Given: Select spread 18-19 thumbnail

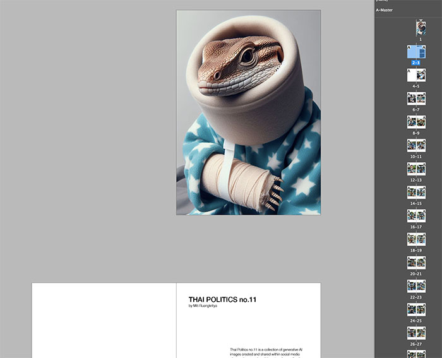Looking at the screenshot, I should (x=416, y=239).
